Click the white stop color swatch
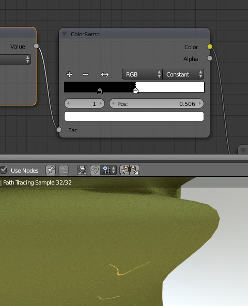 click(x=134, y=116)
